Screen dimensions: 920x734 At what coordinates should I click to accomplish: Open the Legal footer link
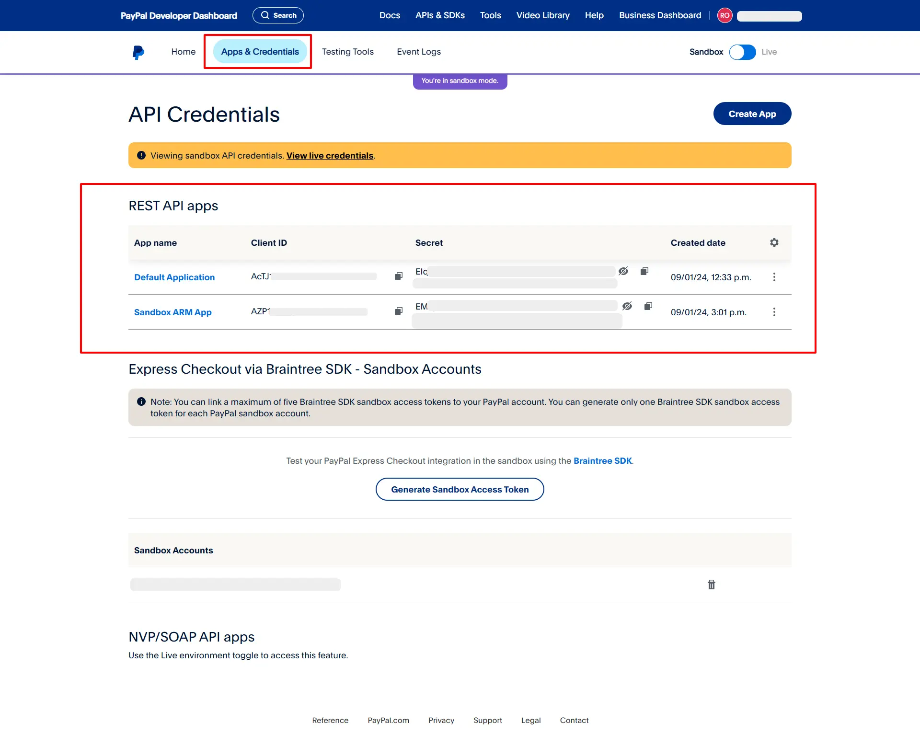(530, 720)
